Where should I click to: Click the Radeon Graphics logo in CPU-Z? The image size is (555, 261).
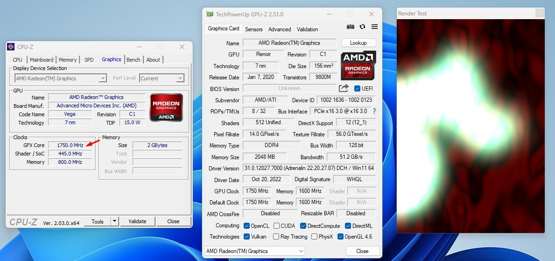[x=166, y=108]
